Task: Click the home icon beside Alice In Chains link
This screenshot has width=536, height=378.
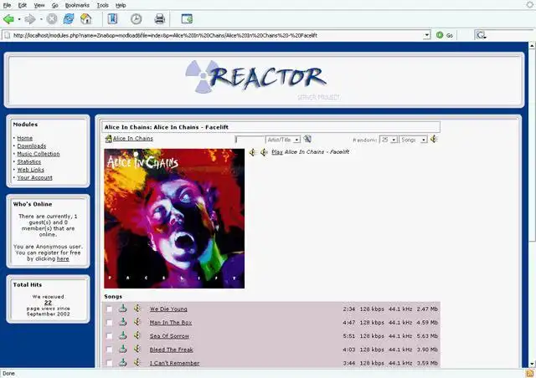Action: [108, 139]
